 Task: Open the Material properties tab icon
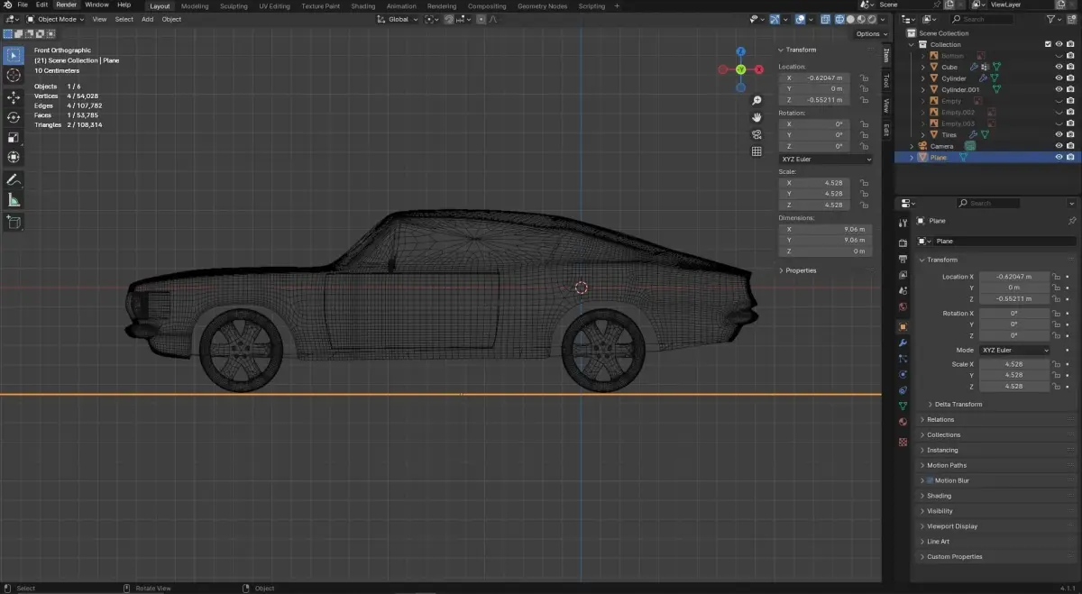(x=903, y=422)
